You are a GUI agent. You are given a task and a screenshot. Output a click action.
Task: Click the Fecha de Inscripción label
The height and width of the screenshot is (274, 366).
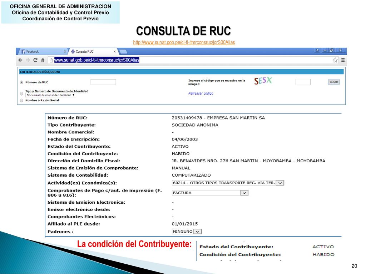74,139
